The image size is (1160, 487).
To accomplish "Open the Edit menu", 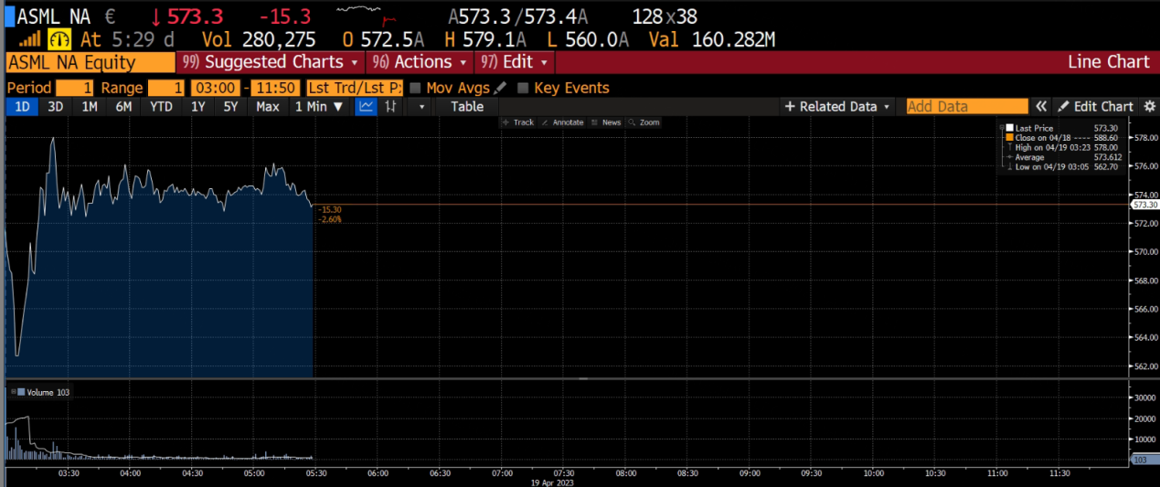I will (515, 62).
